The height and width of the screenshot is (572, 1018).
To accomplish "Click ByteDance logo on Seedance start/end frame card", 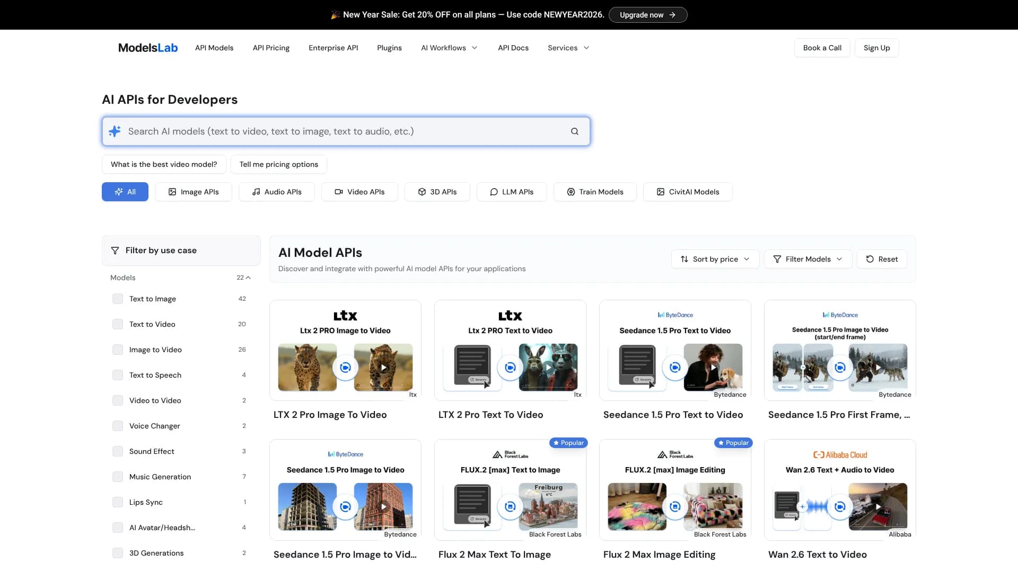I will pos(840,315).
